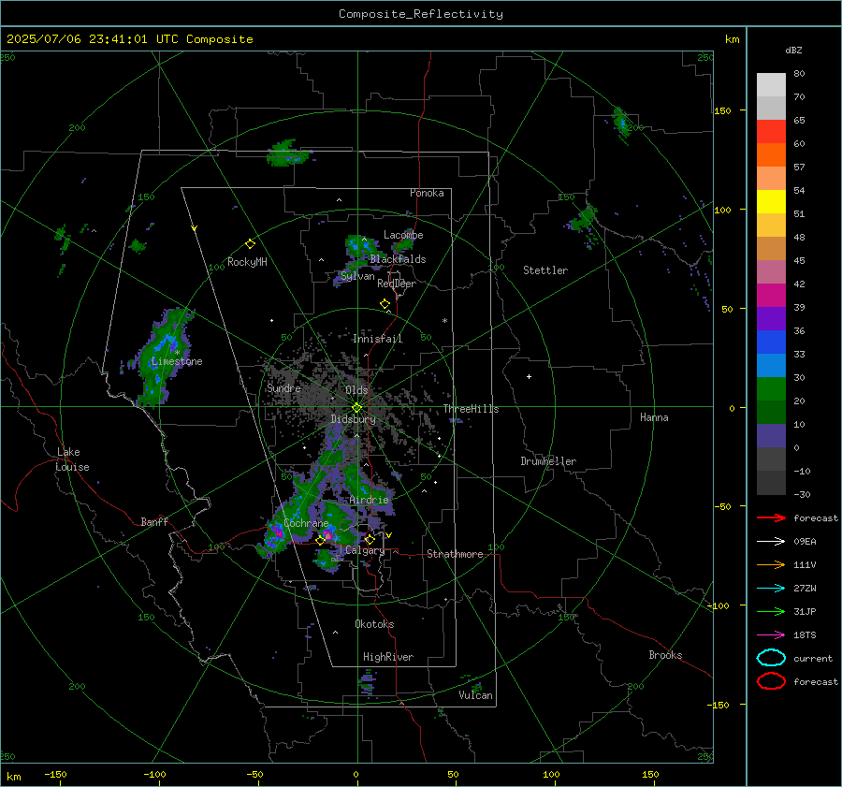Click the orange swatch for 57-60 dBZ
The image size is (842, 787).
click(771, 155)
